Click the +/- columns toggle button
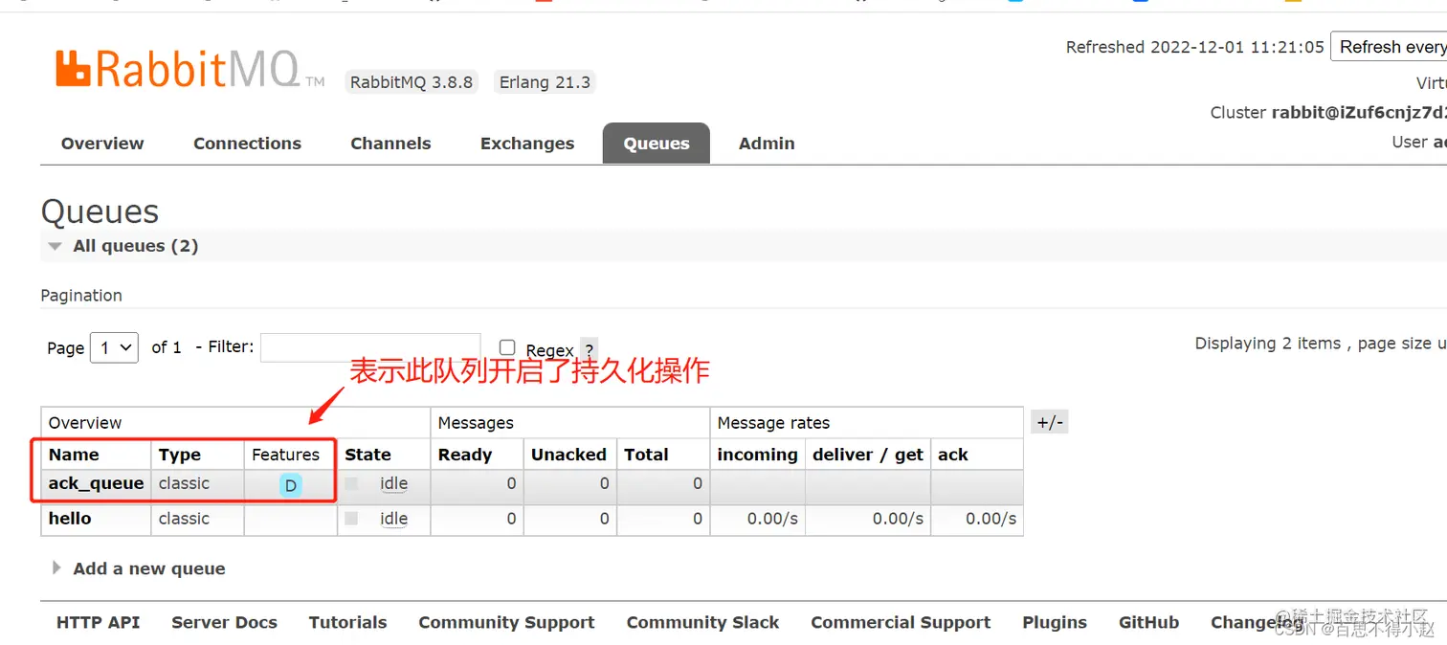Viewport: 1447px width, 645px height. [1050, 422]
